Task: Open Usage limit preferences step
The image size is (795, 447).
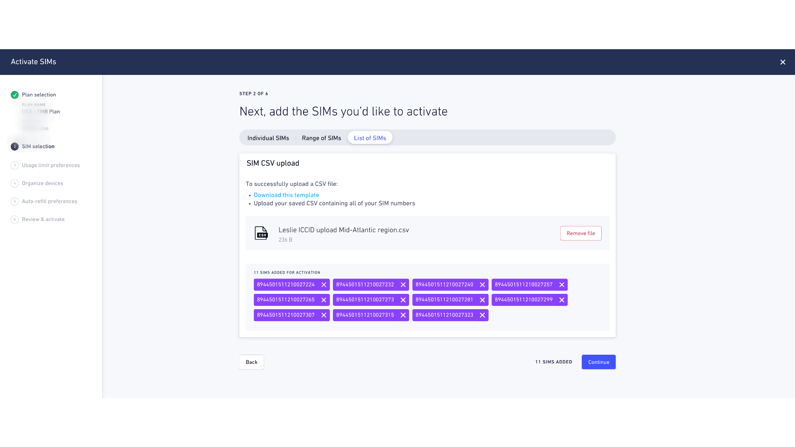Action: [x=51, y=165]
